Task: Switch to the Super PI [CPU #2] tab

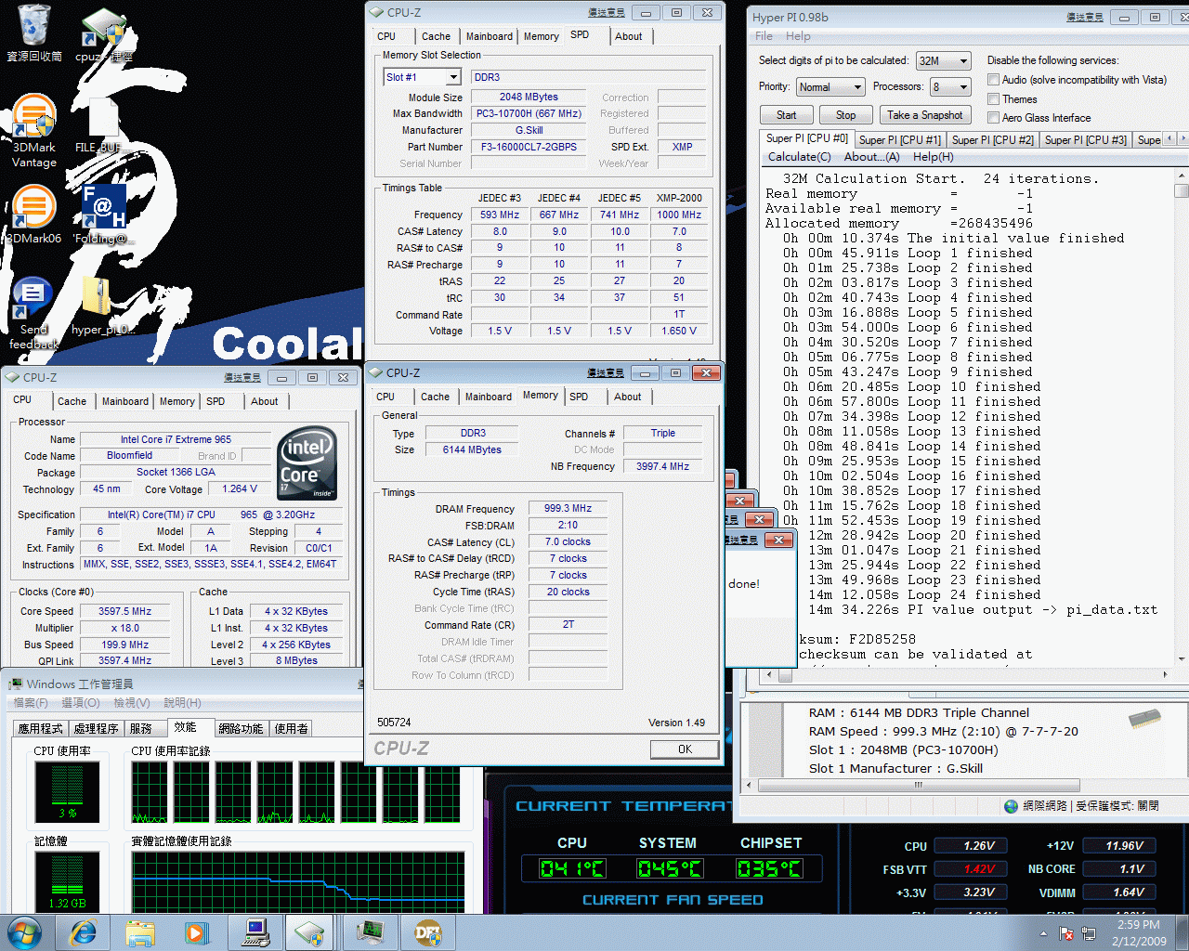Action: point(992,140)
